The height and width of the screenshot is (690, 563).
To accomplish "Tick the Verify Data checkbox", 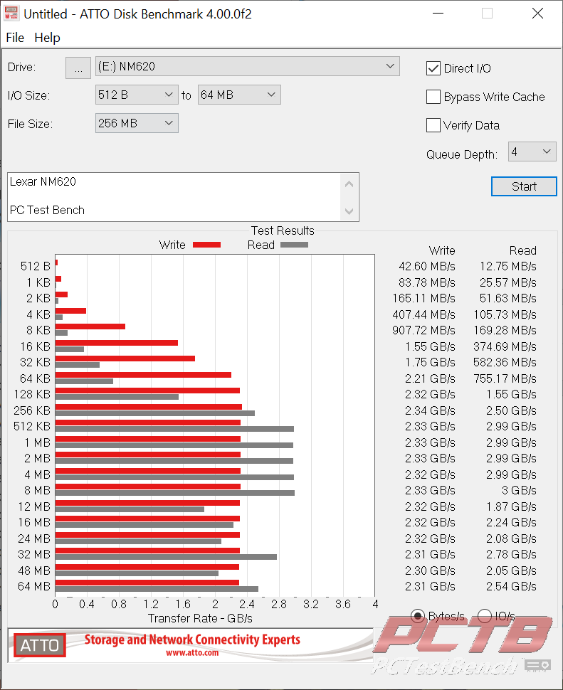I will [433, 125].
